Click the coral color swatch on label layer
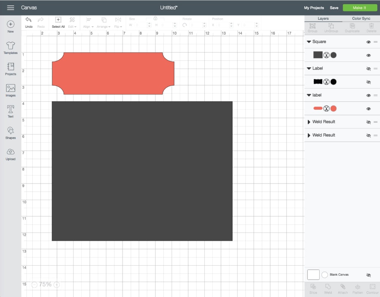The width and height of the screenshot is (380, 297). (333, 109)
